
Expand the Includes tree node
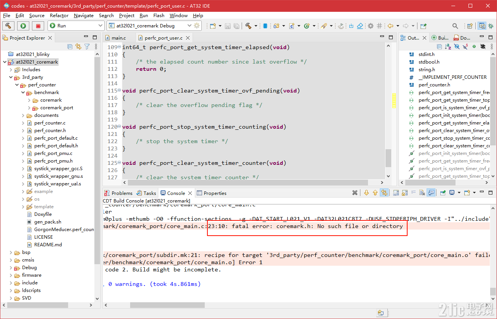[x=11, y=70]
